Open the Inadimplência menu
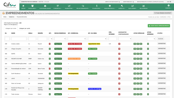Image resolution: width=174 pixels, height=98 pixels. pos(110,7)
